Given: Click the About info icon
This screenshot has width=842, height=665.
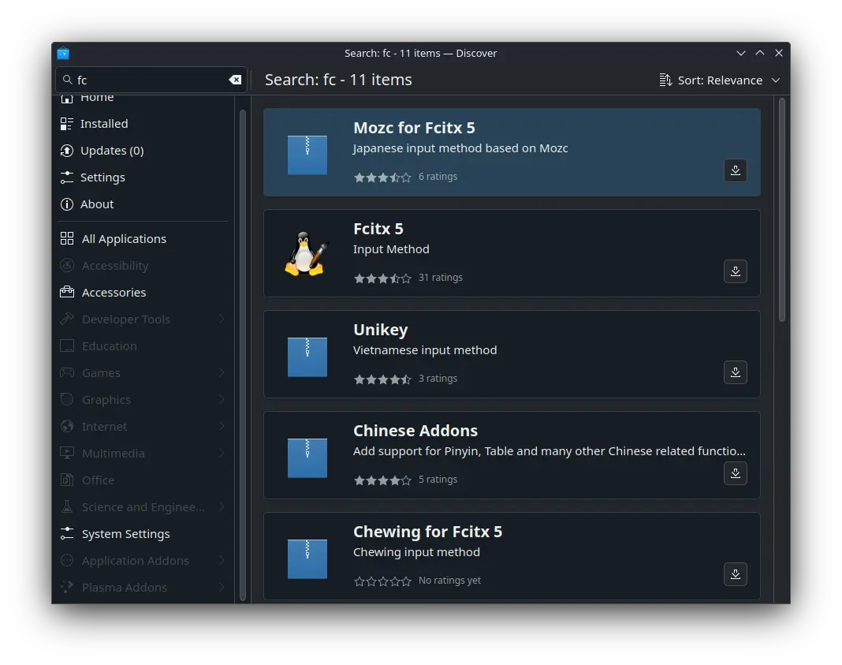Looking at the screenshot, I should (66, 204).
